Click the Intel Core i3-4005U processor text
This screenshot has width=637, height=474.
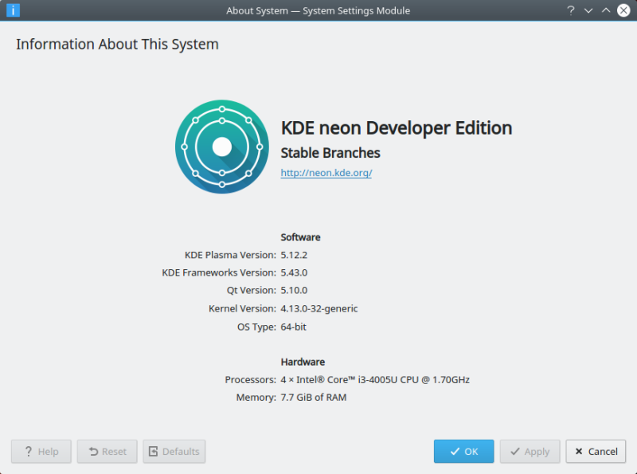(375, 379)
